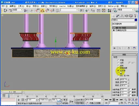Image resolution: width=139 pixels, height=106 pixels.
Task: Toggle the UVW map modifier lightbulb
Action: click(x=114, y=28)
